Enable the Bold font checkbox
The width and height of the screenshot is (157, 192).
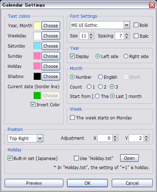click(136, 25)
